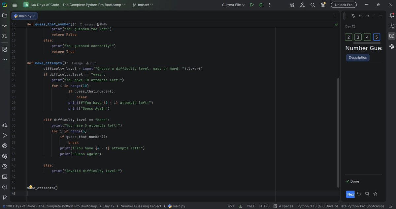Screen dimensions: 396x209
Task: Click the translate icon in course panel
Action: [353, 16]
